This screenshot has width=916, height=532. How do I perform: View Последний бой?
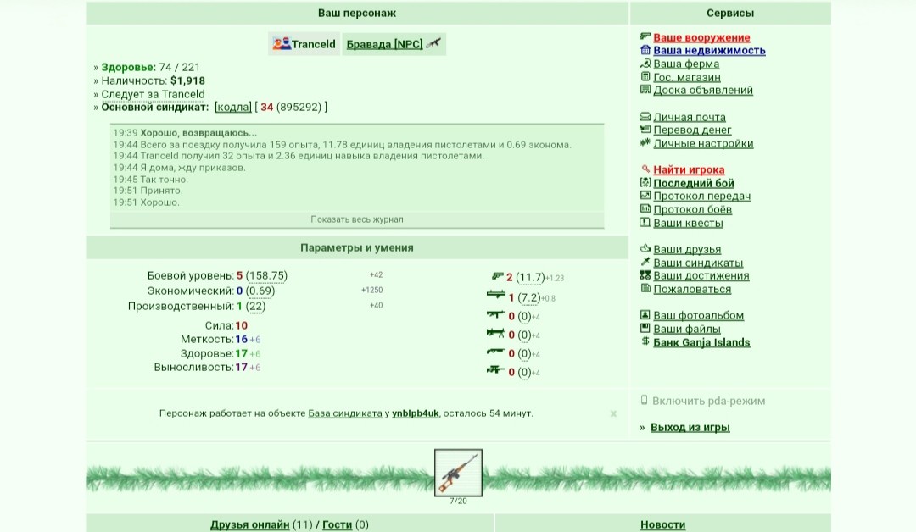pos(694,183)
